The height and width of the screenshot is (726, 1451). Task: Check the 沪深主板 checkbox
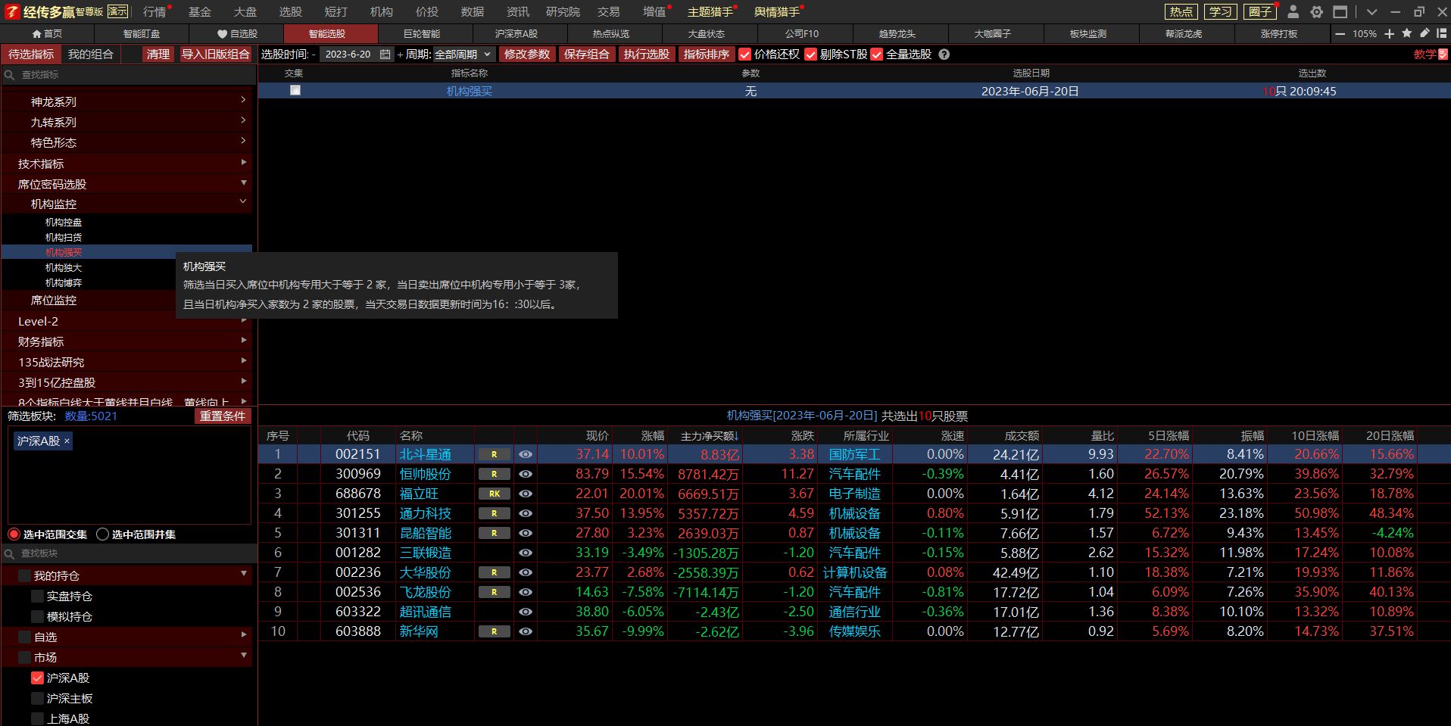pyautogui.click(x=37, y=698)
